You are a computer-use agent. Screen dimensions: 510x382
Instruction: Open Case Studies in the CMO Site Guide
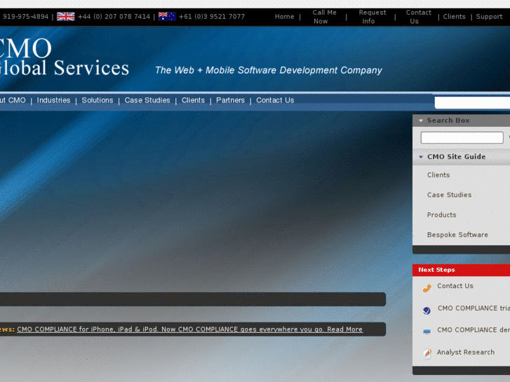(449, 195)
